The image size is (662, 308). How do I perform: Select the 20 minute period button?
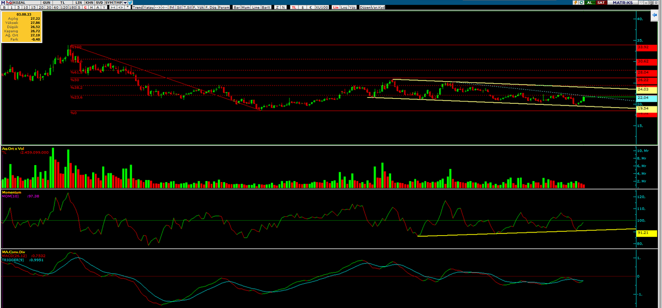[41, 7]
